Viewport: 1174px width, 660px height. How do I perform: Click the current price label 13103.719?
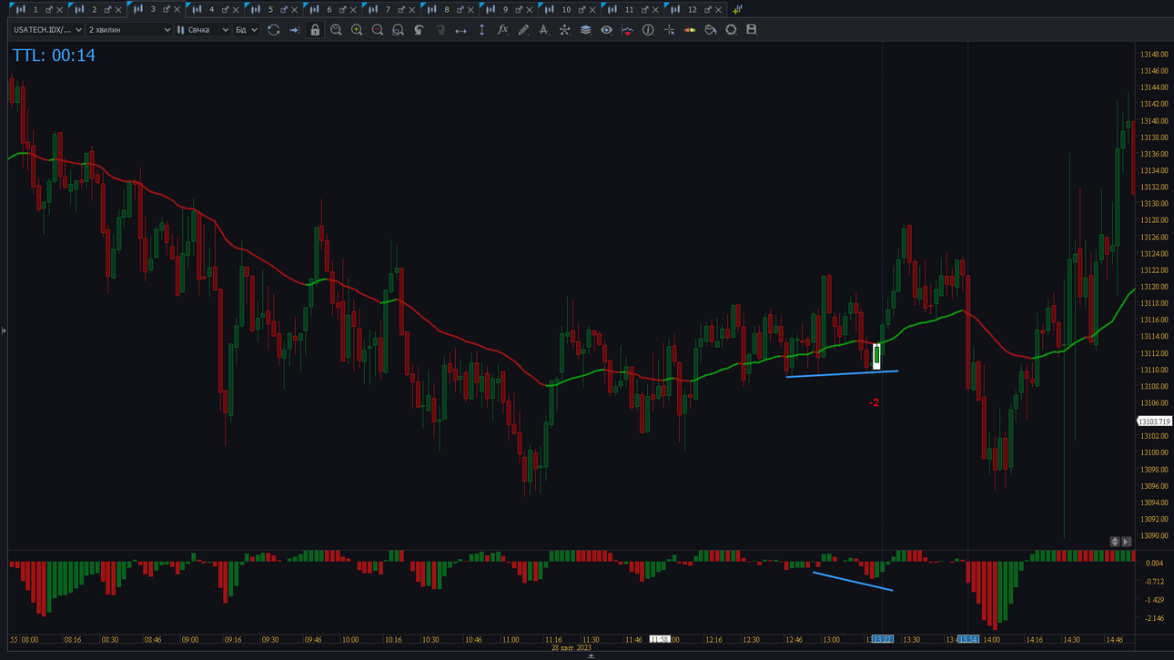(x=1154, y=422)
